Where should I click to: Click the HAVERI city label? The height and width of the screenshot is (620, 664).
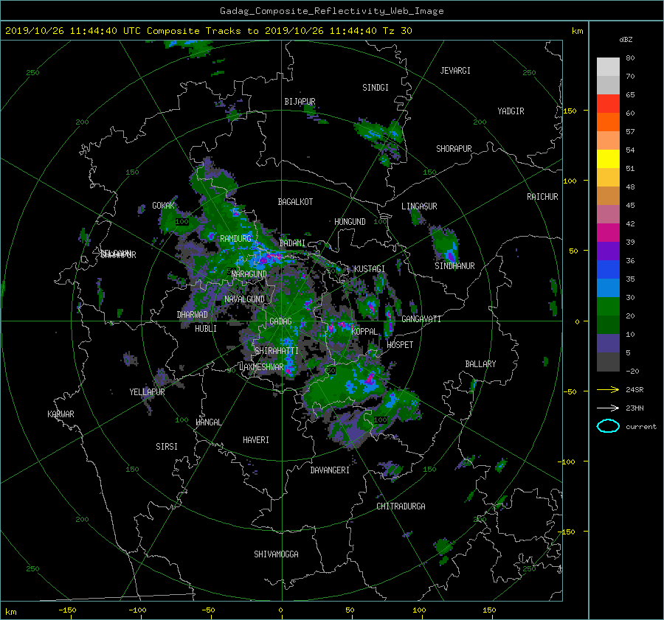[256, 440]
